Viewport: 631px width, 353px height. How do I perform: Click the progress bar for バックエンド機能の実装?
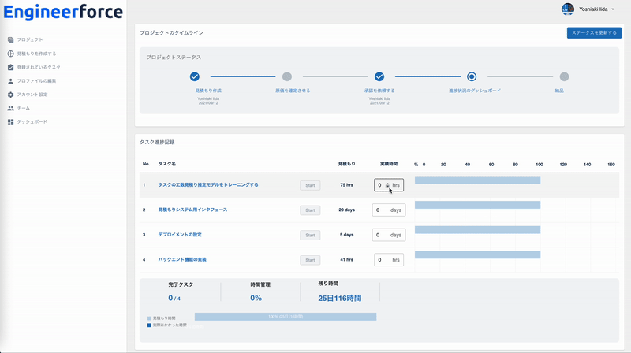tap(477, 255)
